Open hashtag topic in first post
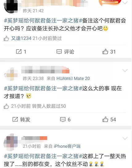 point(43,21)
